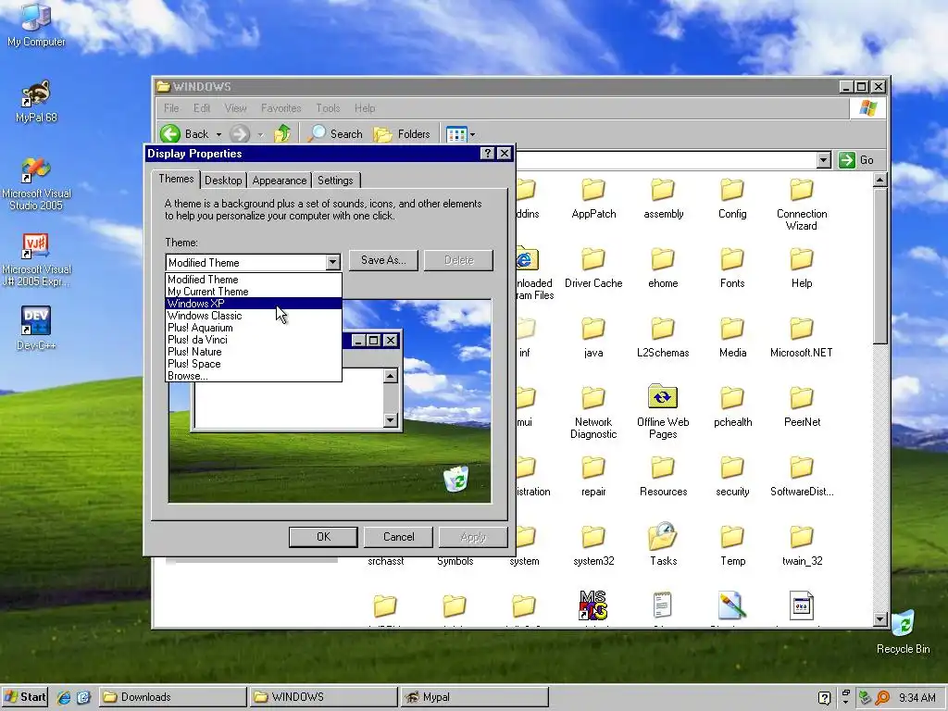The height and width of the screenshot is (711, 948).
Task: Select the Temp folder
Action: [732, 546]
